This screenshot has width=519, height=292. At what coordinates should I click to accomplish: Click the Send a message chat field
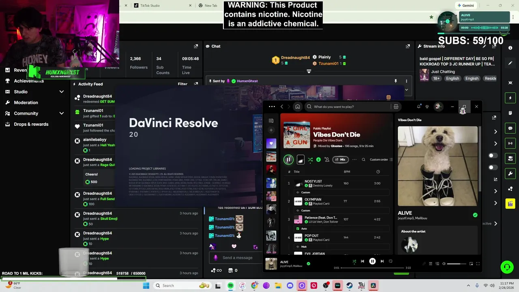237,258
